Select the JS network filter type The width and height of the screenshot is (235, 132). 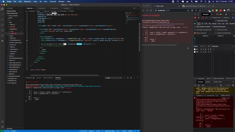[x=202, y=23]
